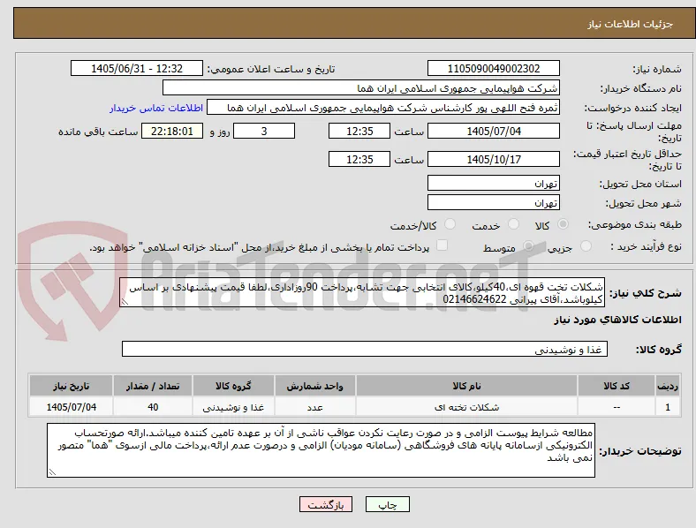This screenshot has width=696, height=528.
Task: Click the جزئیات اطلاعات نیاز header title
Action: [631, 24]
